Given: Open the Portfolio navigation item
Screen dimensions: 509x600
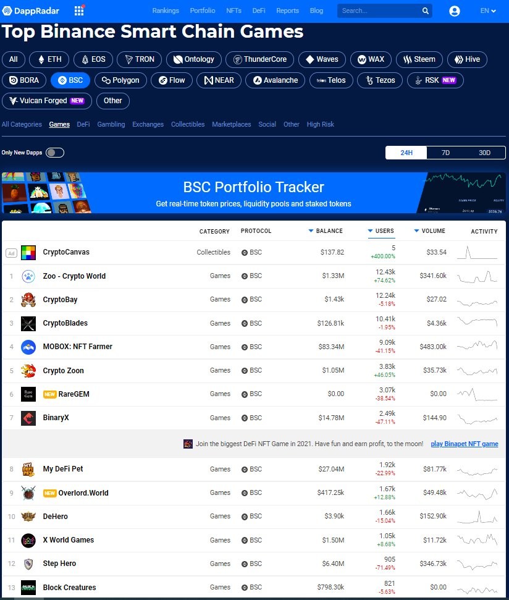Looking at the screenshot, I should click(203, 11).
